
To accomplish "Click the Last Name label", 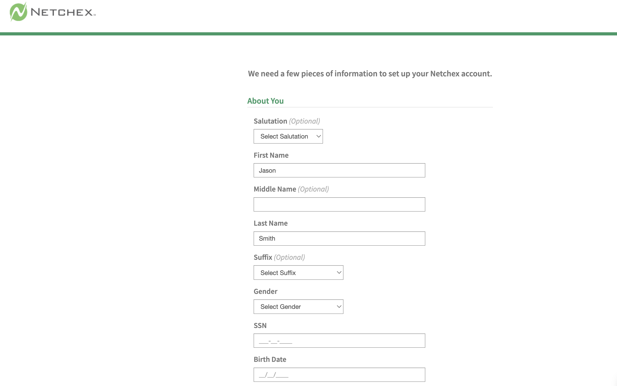I will tap(270, 223).
